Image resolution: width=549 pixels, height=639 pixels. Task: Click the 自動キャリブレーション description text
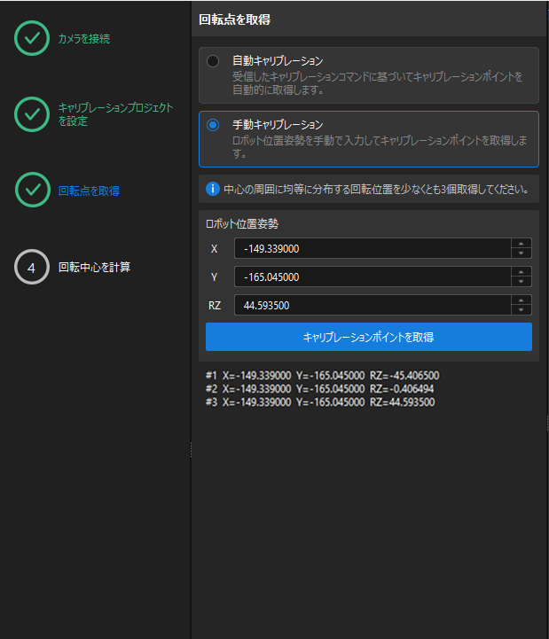[377, 83]
